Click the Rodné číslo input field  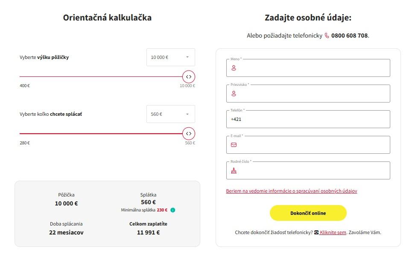[x=312, y=171]
